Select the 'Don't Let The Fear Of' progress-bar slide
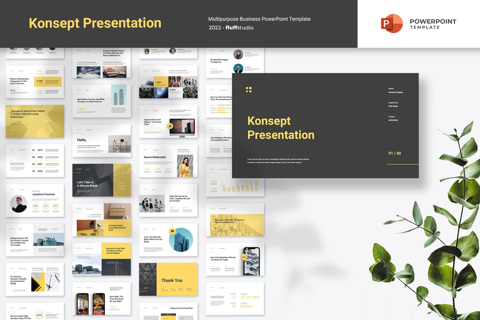 [x=219, y=101]
